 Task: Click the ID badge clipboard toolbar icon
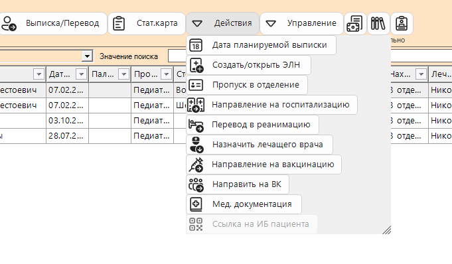tap(402, 24)
